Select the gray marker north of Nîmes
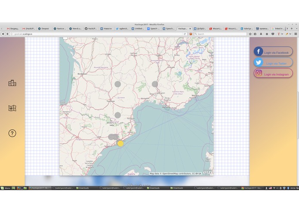 click(x=155, y=84)
